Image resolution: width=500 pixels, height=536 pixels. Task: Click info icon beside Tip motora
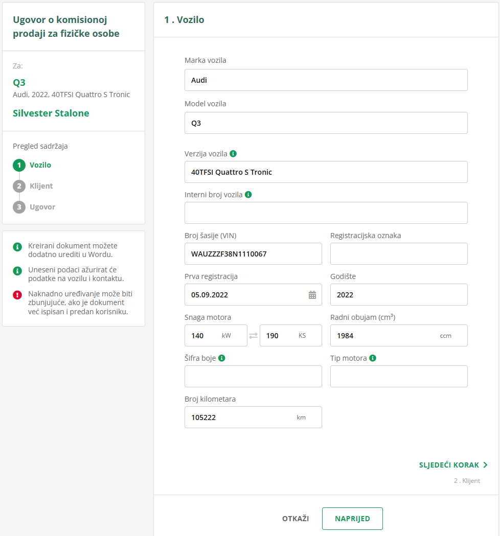point(373,358)
